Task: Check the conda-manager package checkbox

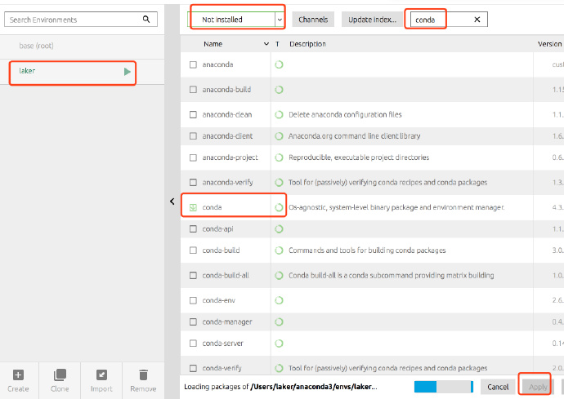Action: point(193,321)
